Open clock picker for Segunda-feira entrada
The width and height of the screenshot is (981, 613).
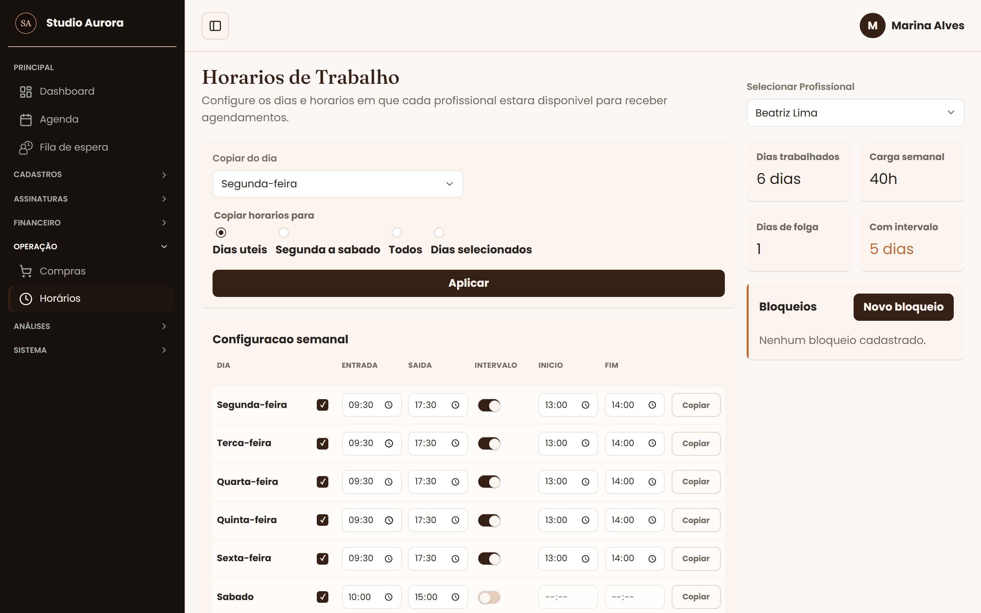(x=388, y=405)
